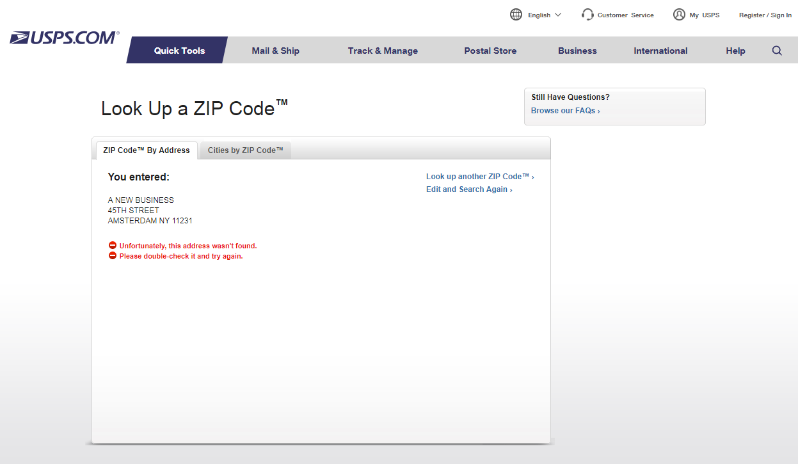Click 'Please double-check it and try again.' message
This screenshot has width=798, height=464.
(181, 256)
